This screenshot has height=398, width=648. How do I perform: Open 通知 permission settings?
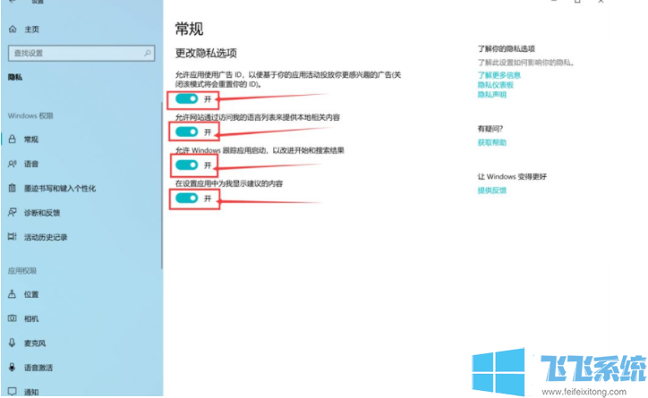[x=31, y=392]
